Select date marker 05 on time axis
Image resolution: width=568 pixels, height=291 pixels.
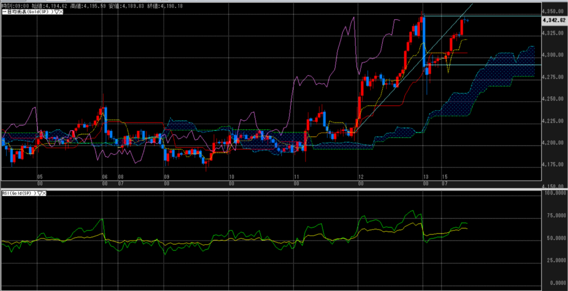click(x=39, y=177)
